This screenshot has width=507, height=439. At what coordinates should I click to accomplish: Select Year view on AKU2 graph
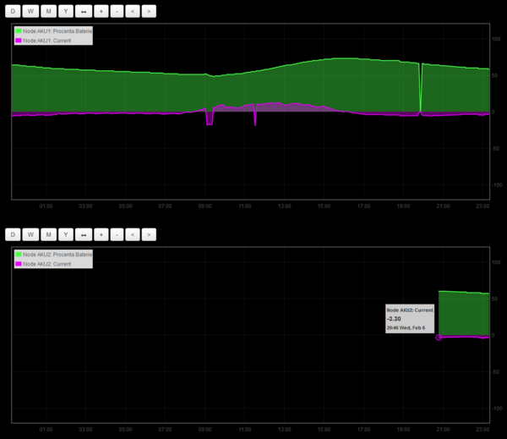point(66,234)
